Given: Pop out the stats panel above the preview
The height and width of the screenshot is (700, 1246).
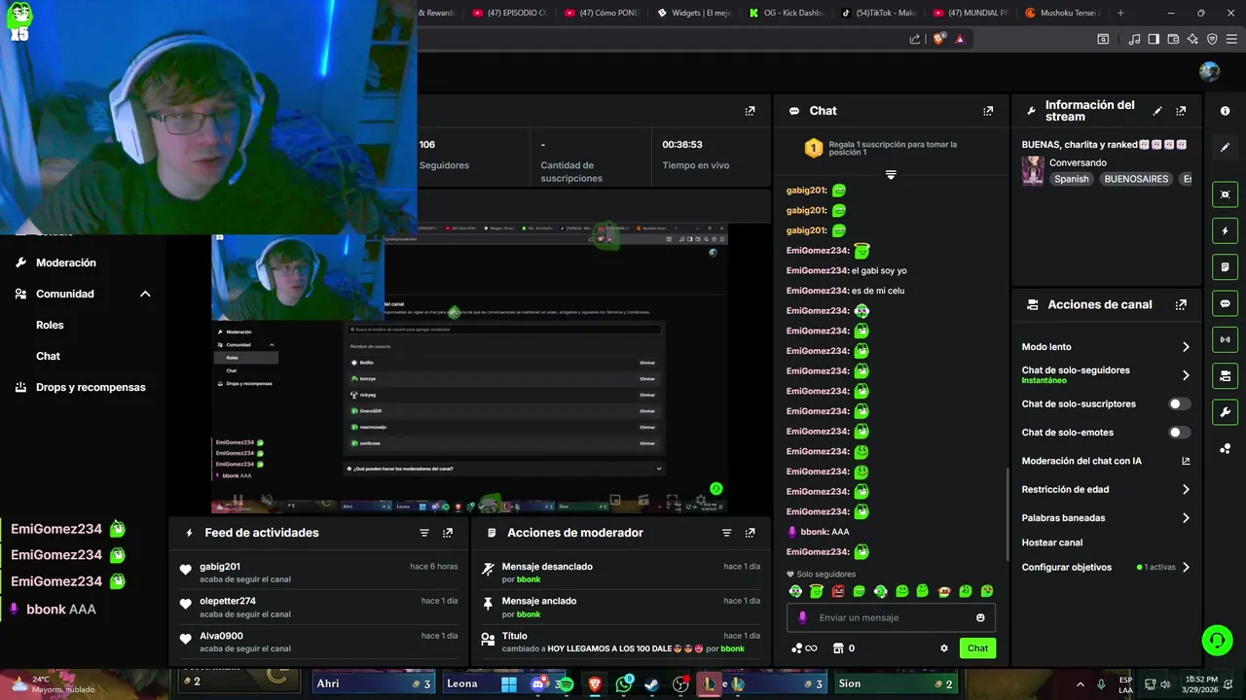Looking at the screenshot, I should (750, 111).
